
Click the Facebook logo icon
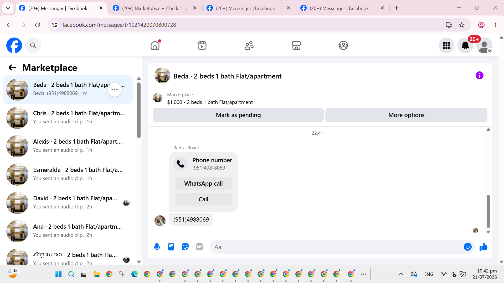coord(14,45)
